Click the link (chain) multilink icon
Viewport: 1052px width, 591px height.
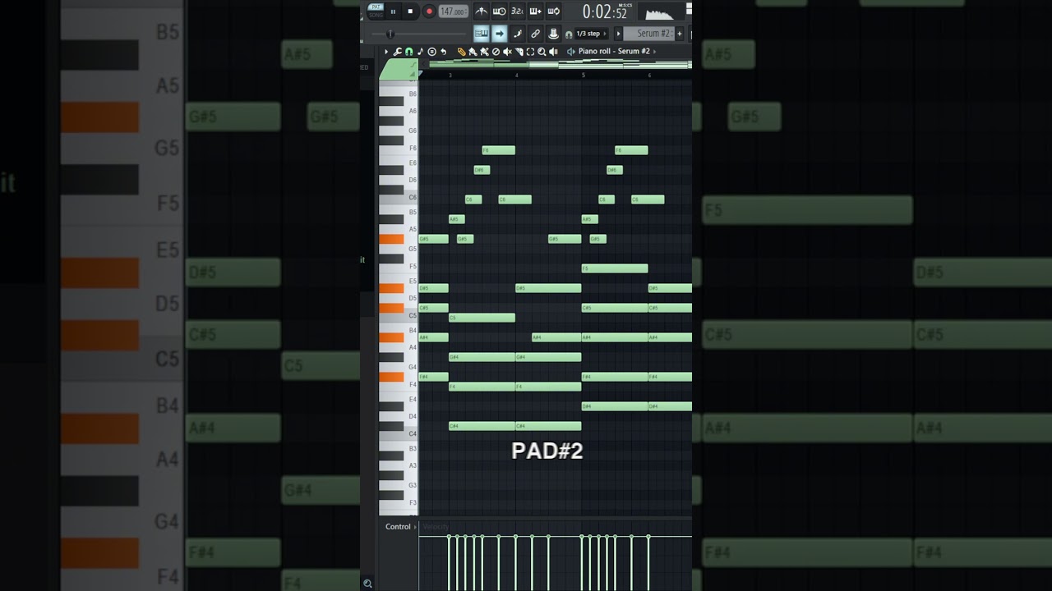click(x=536, y=34)
